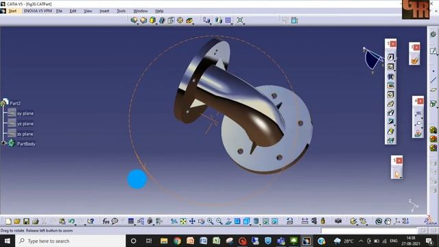Open the File menu

pos(59,11)
